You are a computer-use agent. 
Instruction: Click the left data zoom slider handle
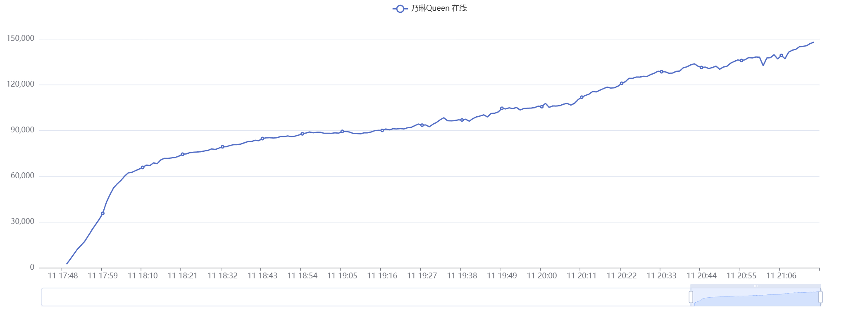691,297
